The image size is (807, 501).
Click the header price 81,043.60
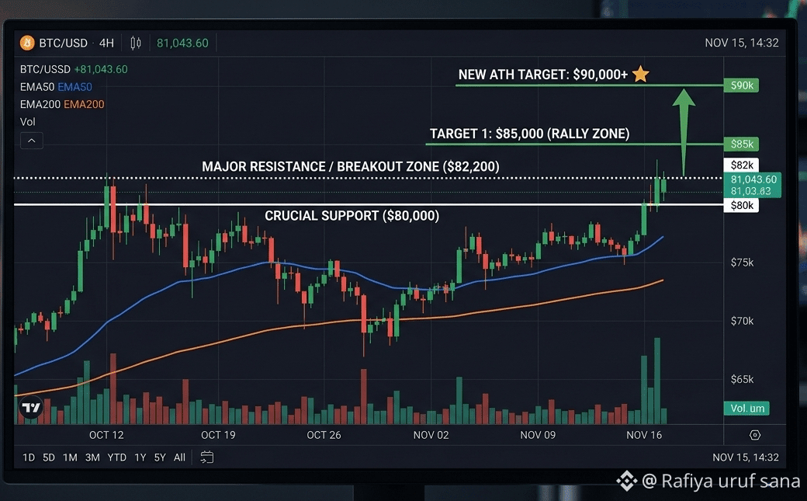tap(182, 43)
